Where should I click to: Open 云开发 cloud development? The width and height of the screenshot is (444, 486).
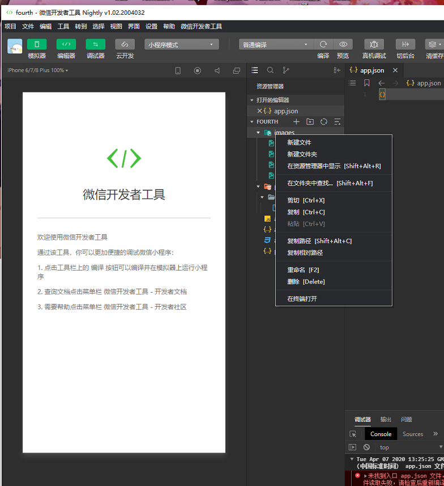(x=125, y=44)
